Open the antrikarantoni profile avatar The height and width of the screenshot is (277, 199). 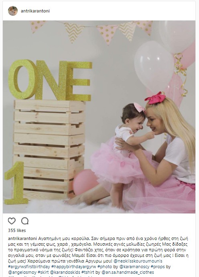13,11
